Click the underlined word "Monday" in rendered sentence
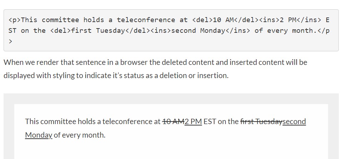Viewport: 342px width, 159px height. pos(39,135)
